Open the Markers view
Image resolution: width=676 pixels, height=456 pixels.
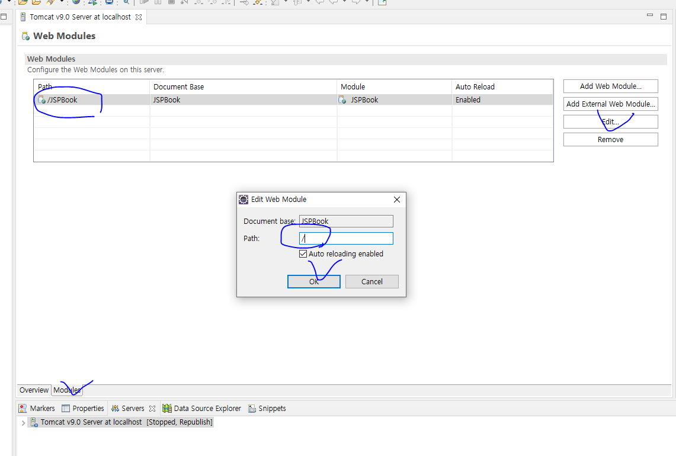point(37,409)
